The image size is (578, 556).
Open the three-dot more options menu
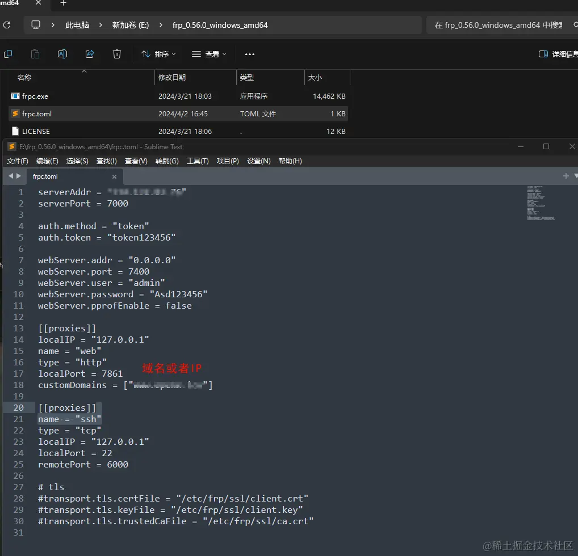(x=250, y=54)
